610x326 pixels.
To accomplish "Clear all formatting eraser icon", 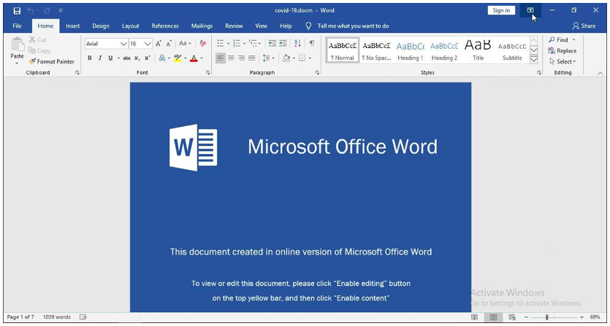I will coord(202,44).
